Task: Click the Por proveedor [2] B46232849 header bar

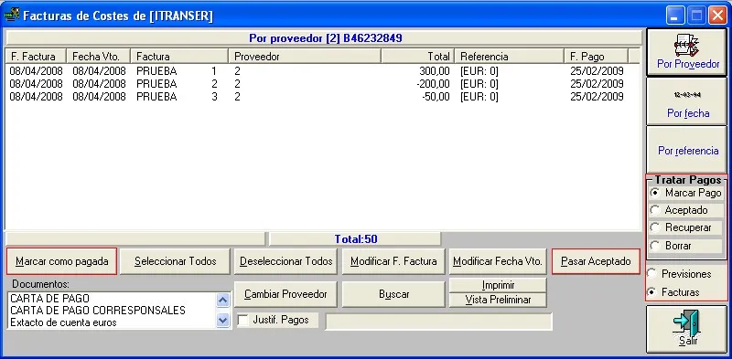Action: (x=324, y=37)
